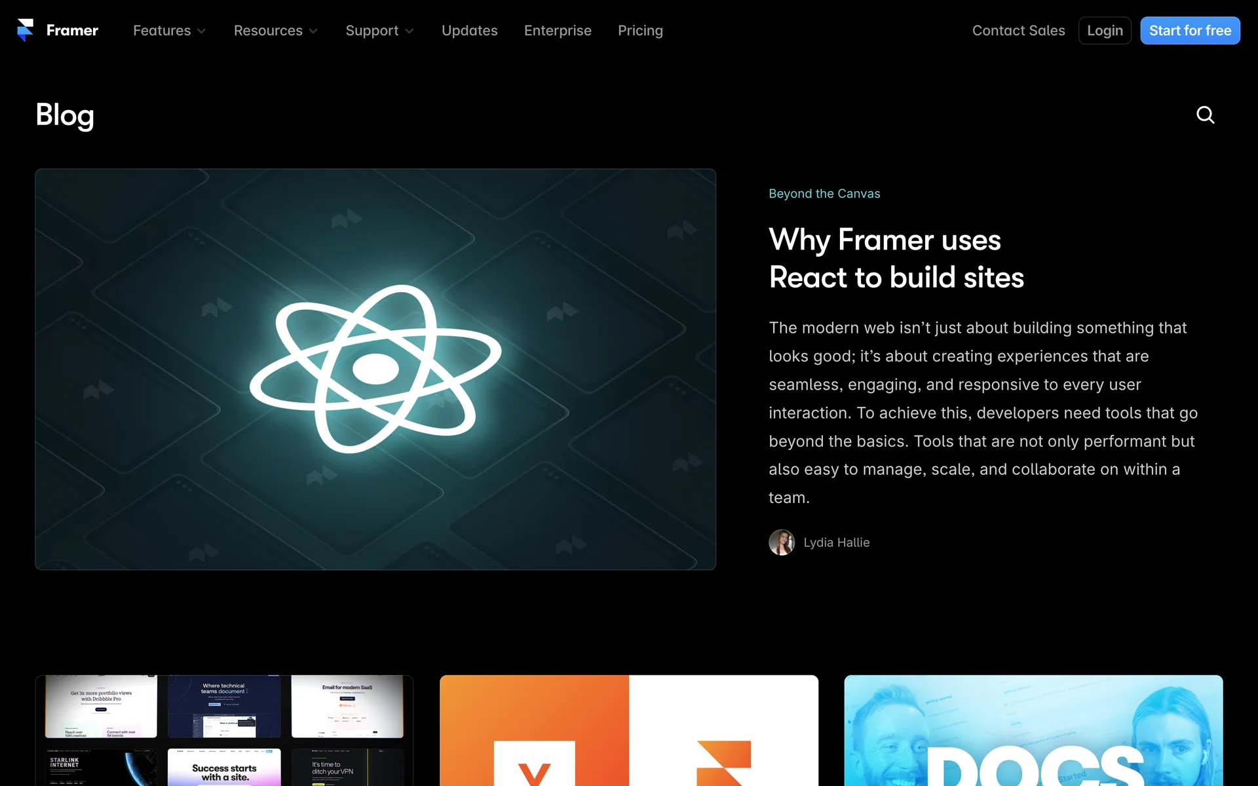Click the Framer wordmark text

(x=72, y=31)
